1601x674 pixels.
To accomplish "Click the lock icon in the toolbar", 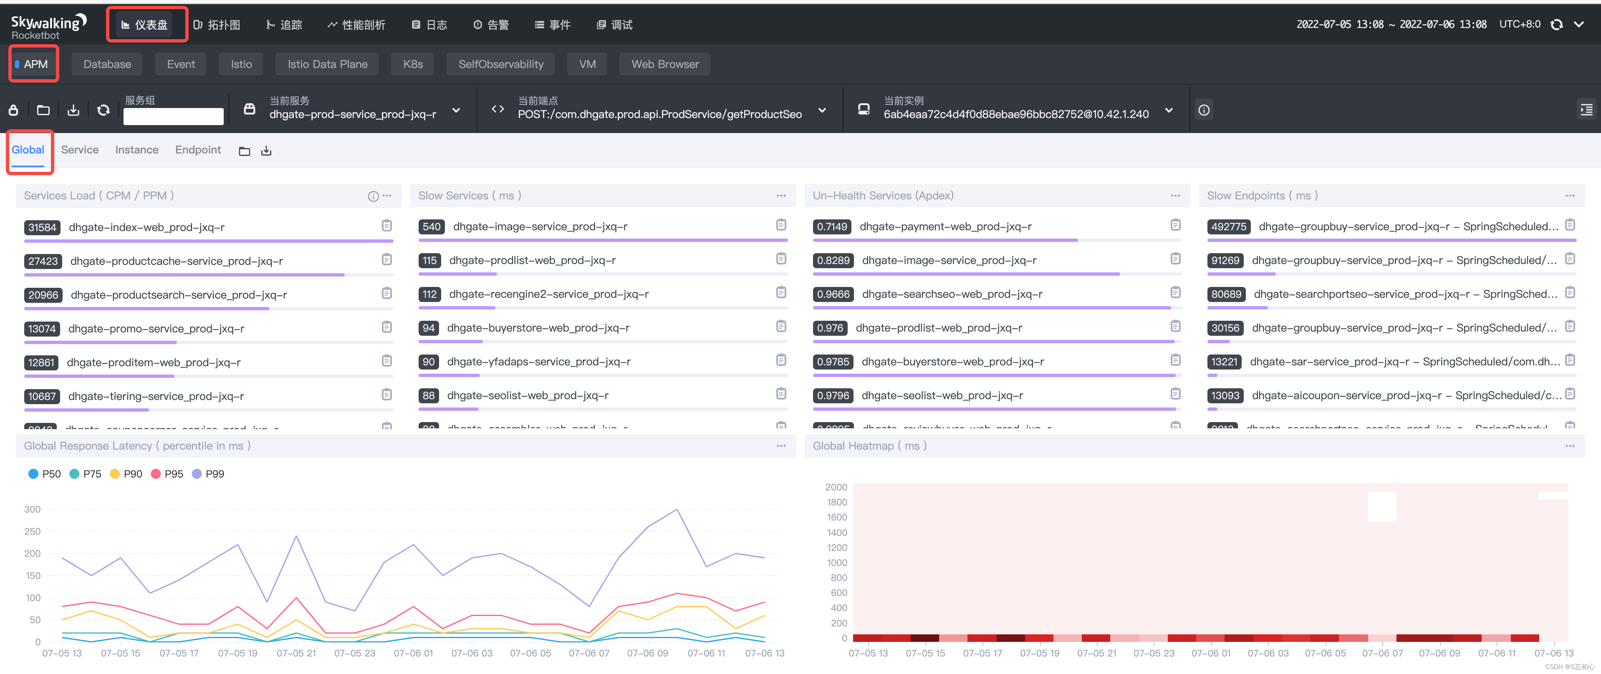I will [x=13, y=110].
